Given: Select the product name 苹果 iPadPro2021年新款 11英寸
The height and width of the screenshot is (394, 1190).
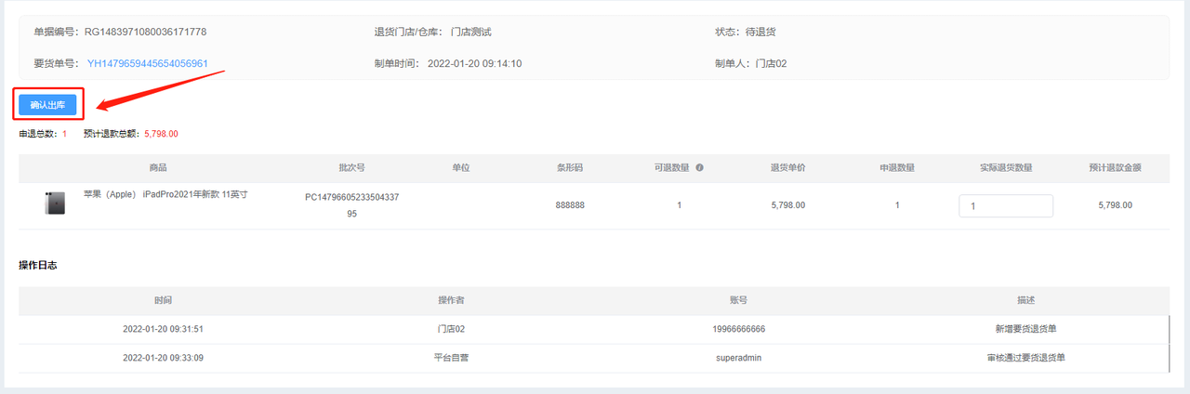Looking at the screenshot, I should click(x=165, y=194).
